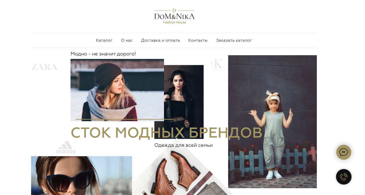
Task: Click the СТОК МОДНЫХ БРЕНДОВ headline
Action: pyautogui.click(x=167, y=133)
